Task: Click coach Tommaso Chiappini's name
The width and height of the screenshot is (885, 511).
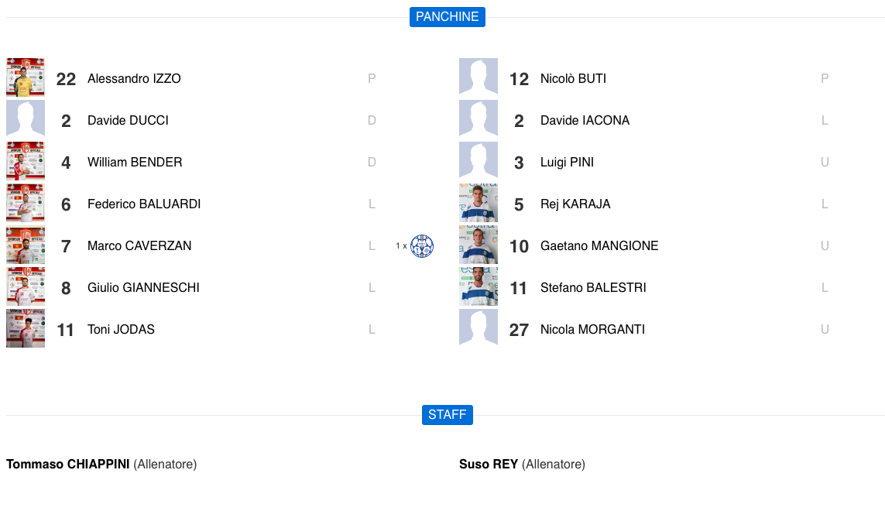Action: (68, 465)
